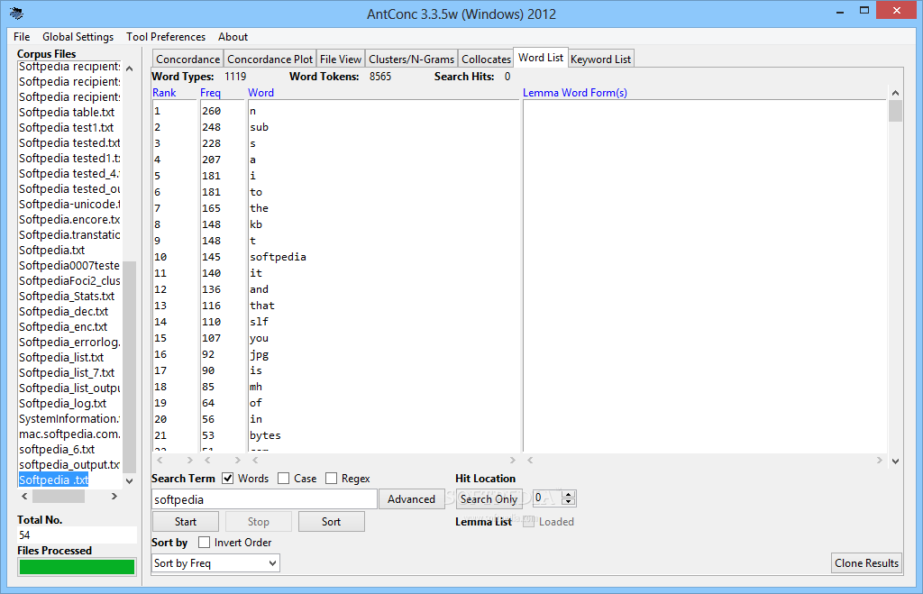
Task: Select Softpedia_log.txt file
Action: pos(62,403)
